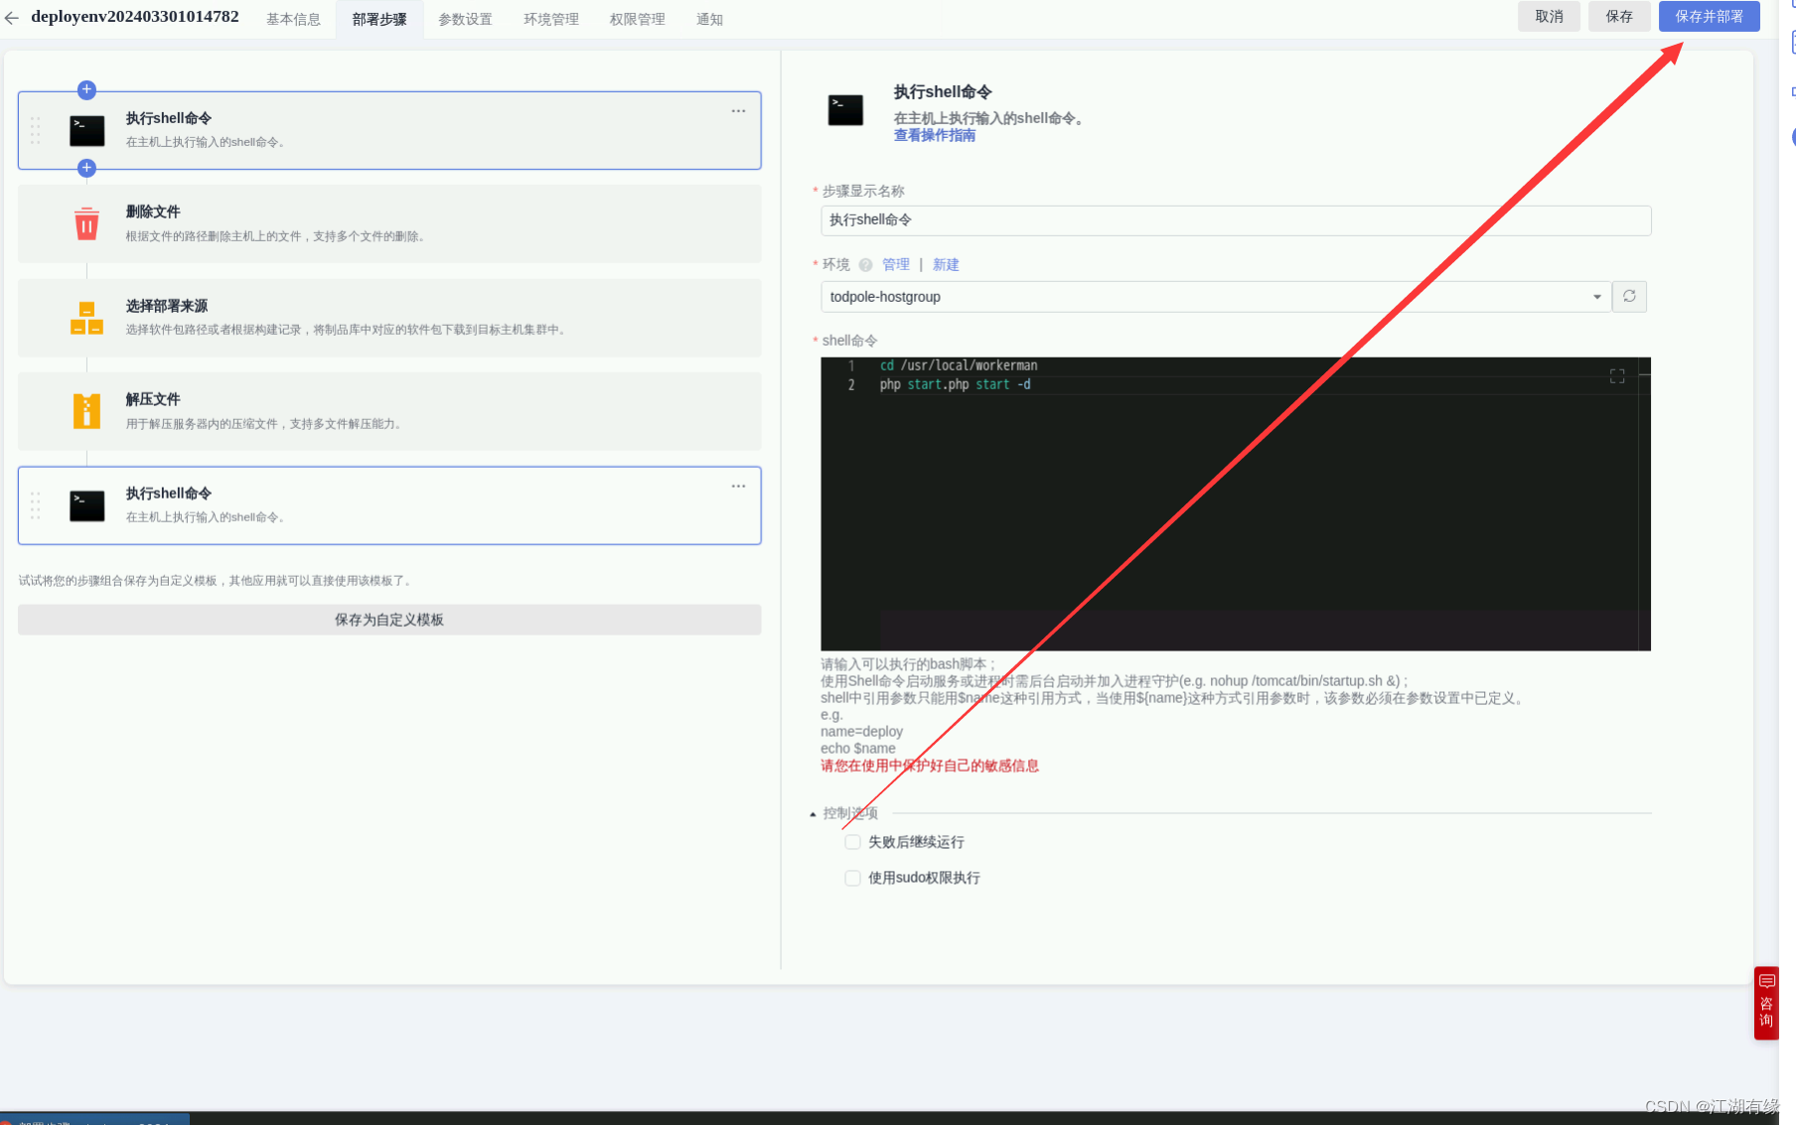
Task: Open the 咨询 feedback panel on the right edge
Action: tap(1766, 1003)
